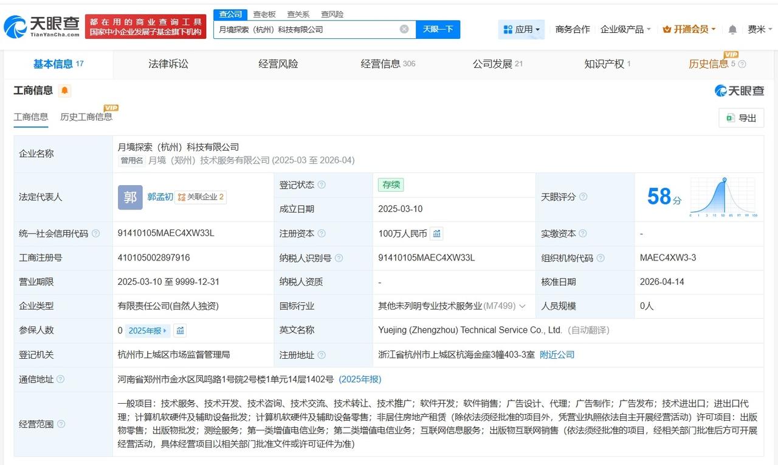The width and height of the screenshot is (778, 465).
Task: Select credit code 91410105MAEC4XW33L text
Action: tap(166, 233)
